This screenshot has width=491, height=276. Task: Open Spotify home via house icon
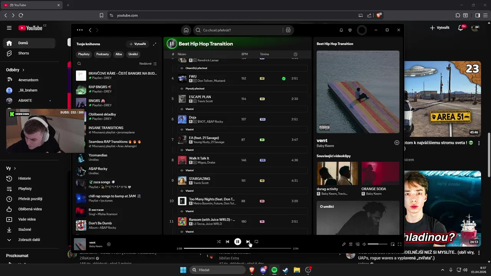click(186, 30)
